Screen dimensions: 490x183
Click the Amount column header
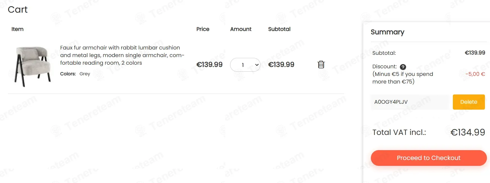(x=241, y=29)
